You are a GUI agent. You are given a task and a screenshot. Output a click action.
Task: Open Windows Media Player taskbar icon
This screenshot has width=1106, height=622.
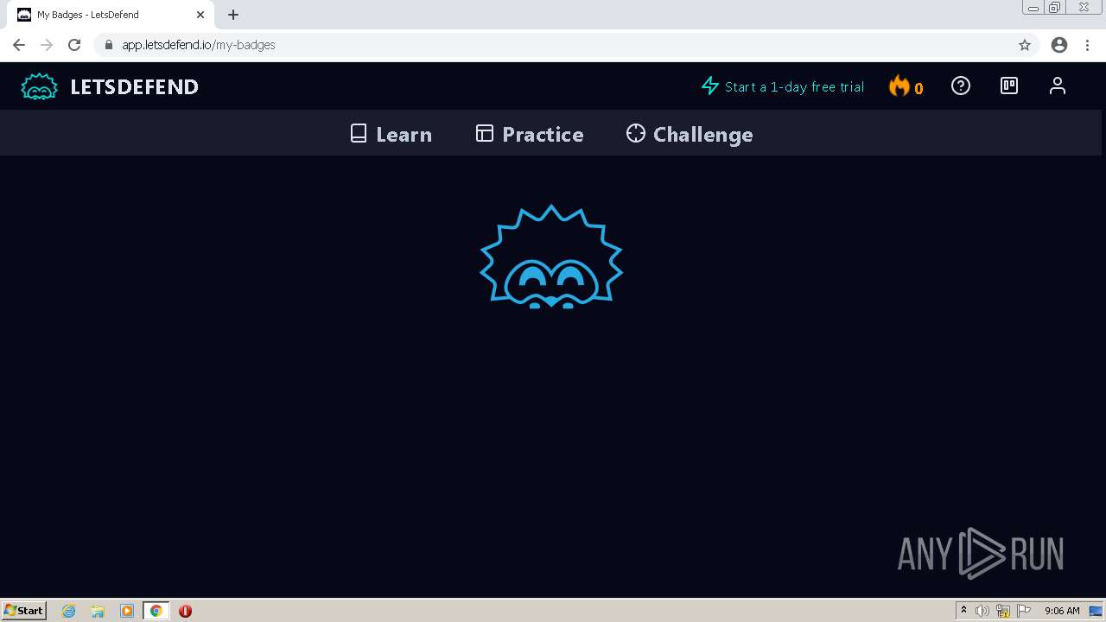[127, 611]
